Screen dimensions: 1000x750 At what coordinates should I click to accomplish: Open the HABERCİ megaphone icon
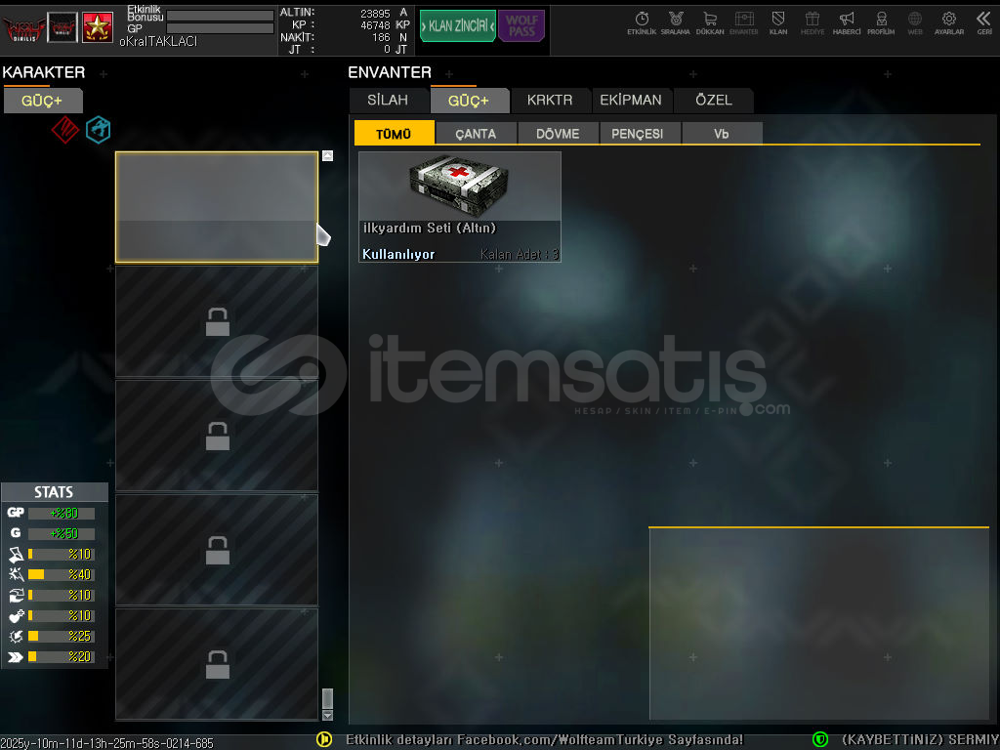[x=847, y=23]
